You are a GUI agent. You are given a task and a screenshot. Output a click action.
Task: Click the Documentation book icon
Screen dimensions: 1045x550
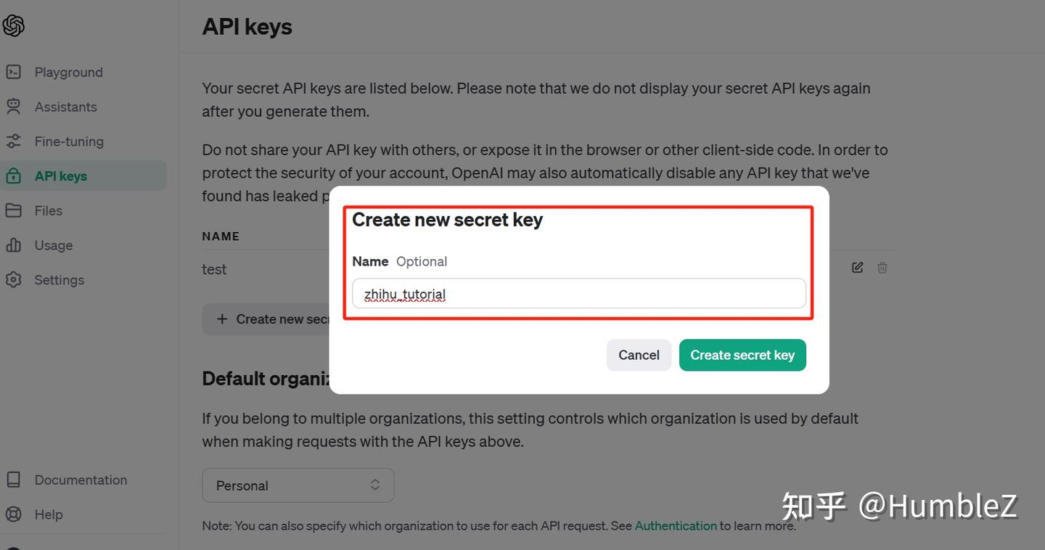tap(13, 480)
